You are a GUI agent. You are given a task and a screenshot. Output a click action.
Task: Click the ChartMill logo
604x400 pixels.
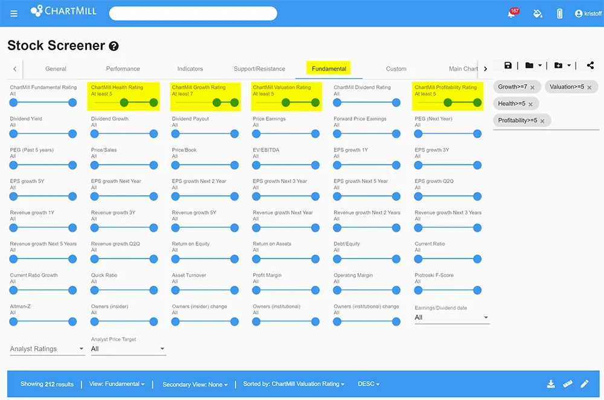(63, 11)
